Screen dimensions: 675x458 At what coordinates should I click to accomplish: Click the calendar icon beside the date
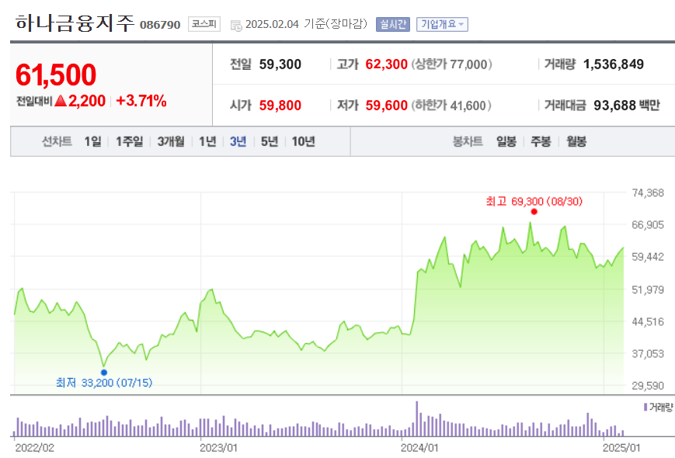pos(236,26)
